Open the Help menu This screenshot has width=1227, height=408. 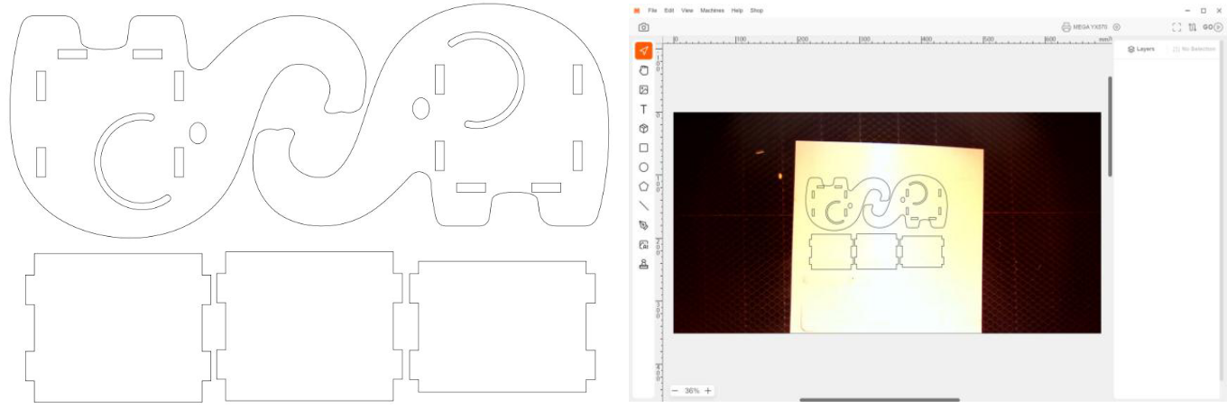[737, 10]
